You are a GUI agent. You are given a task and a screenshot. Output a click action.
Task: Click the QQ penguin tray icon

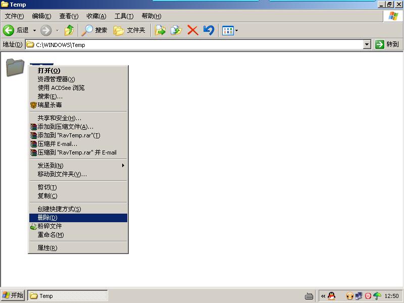click(x=331, y=296)
